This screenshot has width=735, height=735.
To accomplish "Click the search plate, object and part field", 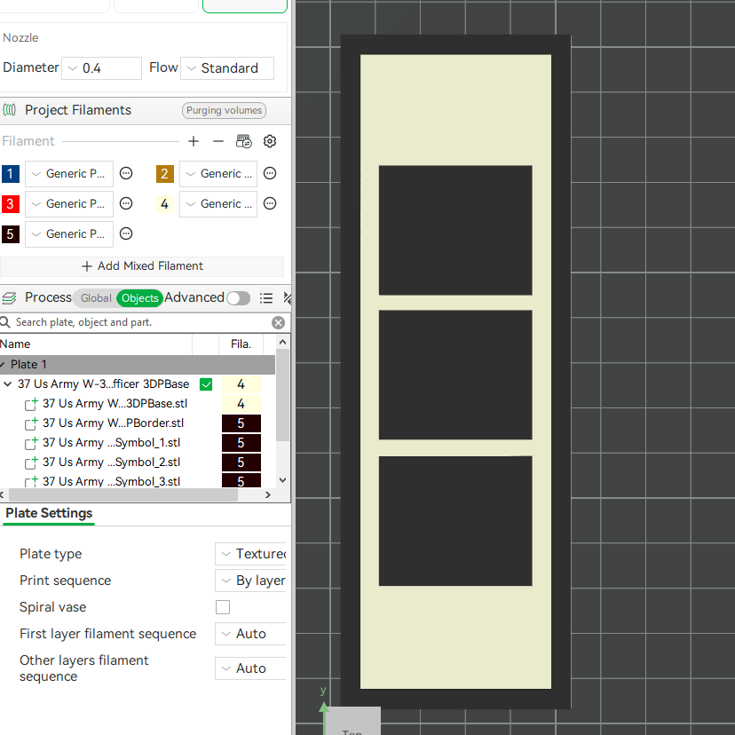I will point(140,322).
